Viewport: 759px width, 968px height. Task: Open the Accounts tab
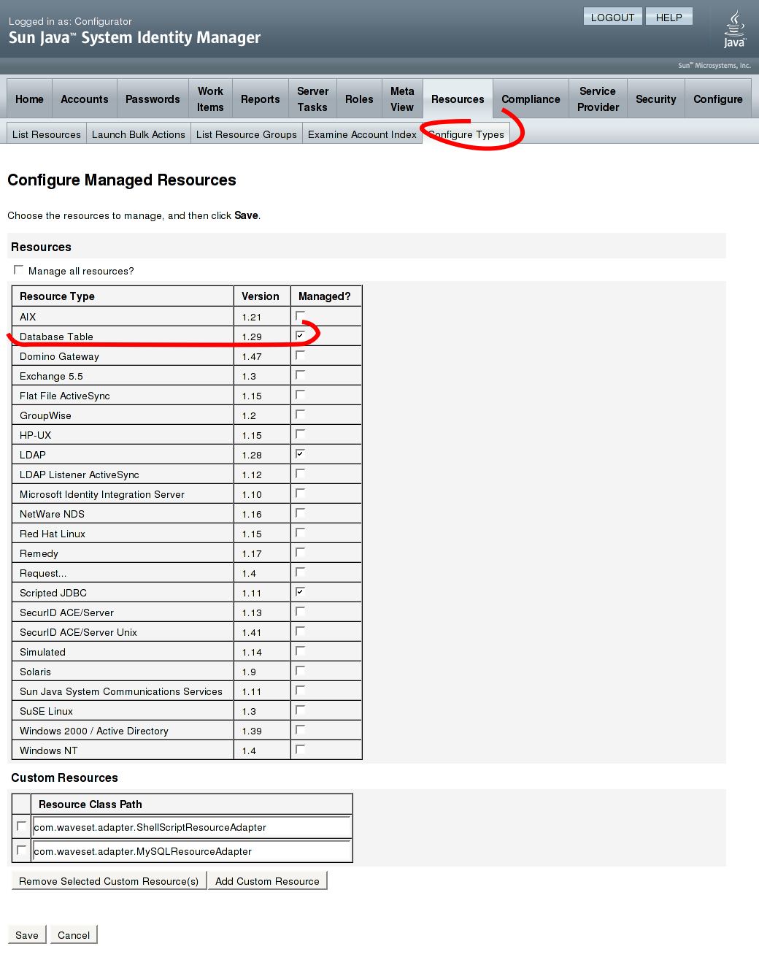click(85, 99)
